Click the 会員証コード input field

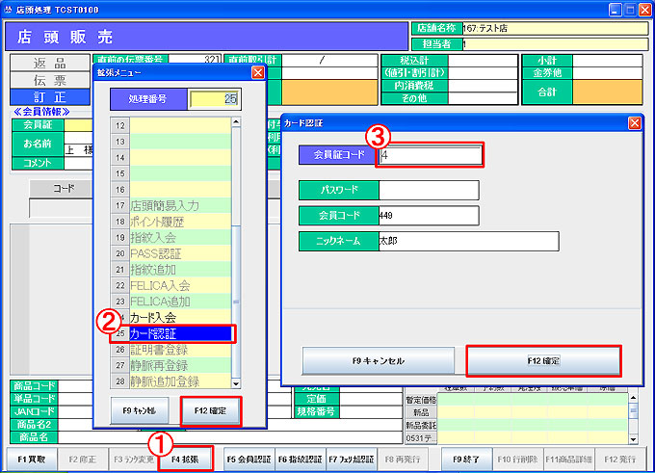pyautogui.click(x=429, y=155)
